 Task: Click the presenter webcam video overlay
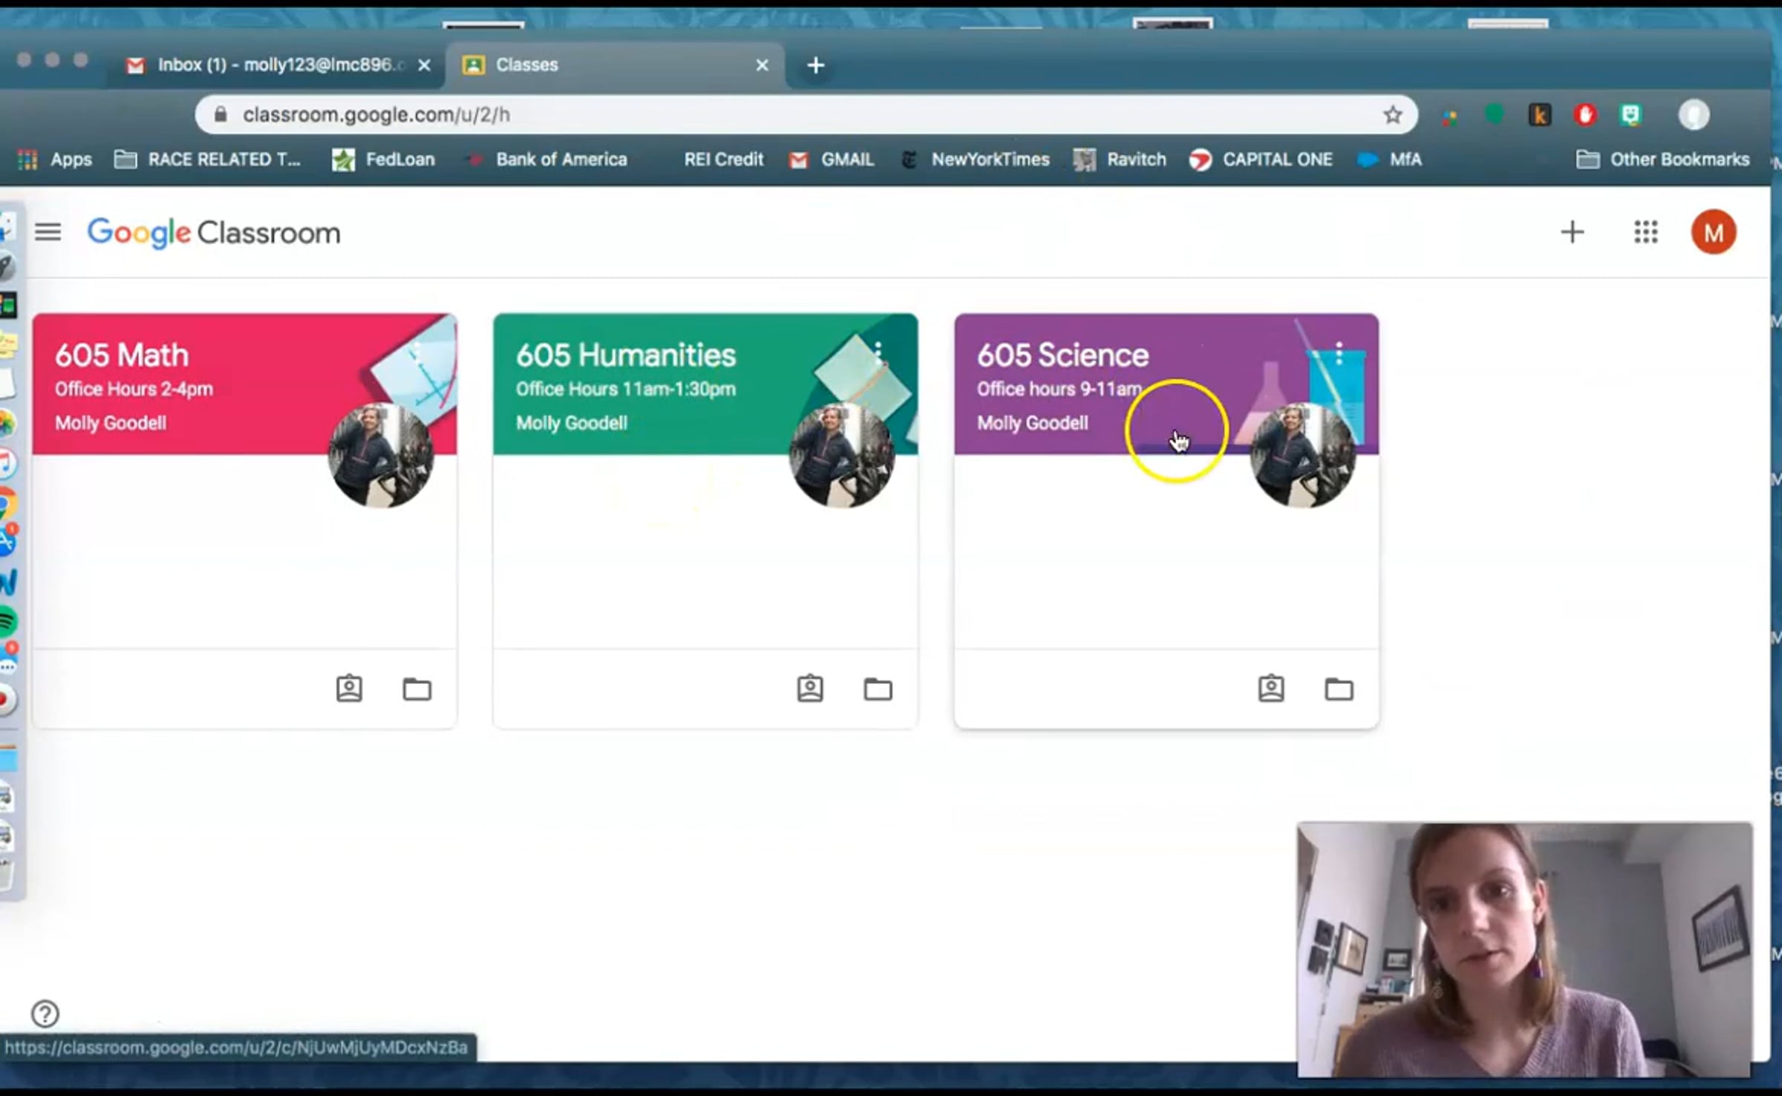[x=1524, y=949]
